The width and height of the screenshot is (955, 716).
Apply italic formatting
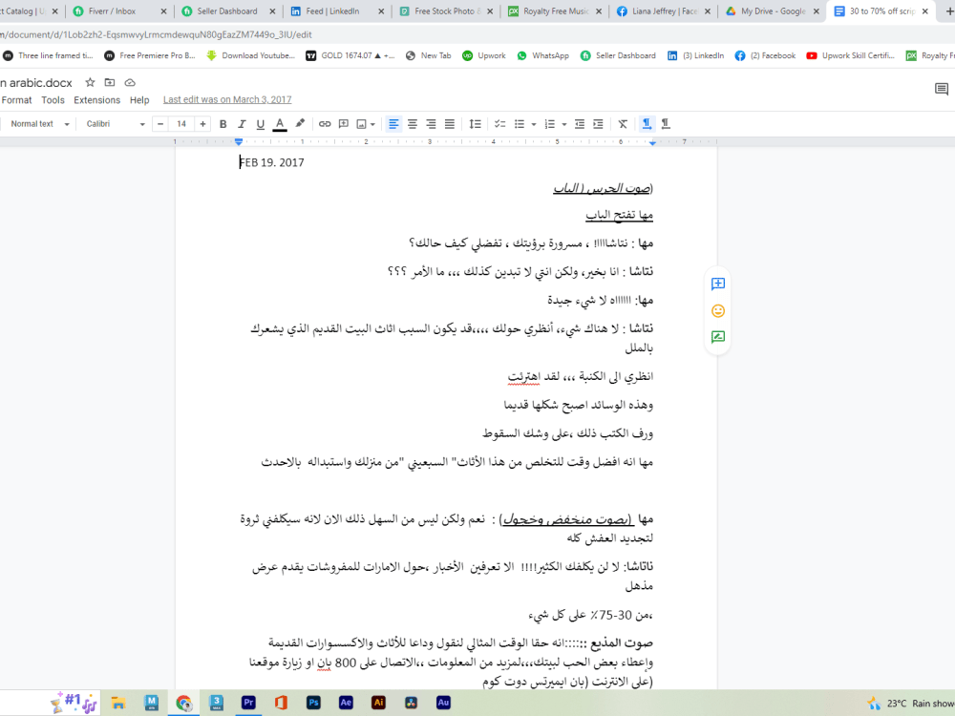tap(242, 124)
